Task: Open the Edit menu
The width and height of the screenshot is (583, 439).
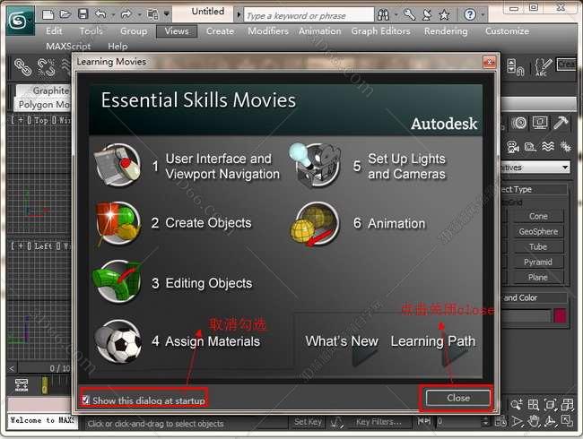Action: [54, 30]
